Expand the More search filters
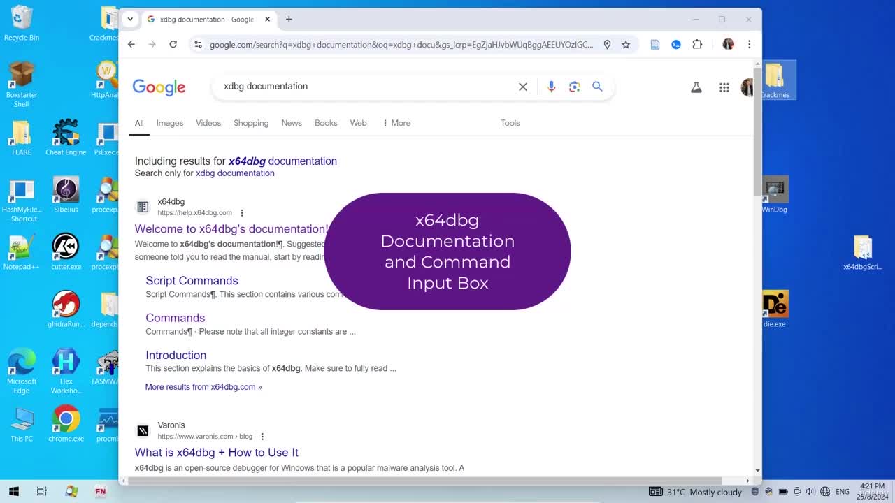The height and width of the screenshot is (503, 895). point(396,123)
